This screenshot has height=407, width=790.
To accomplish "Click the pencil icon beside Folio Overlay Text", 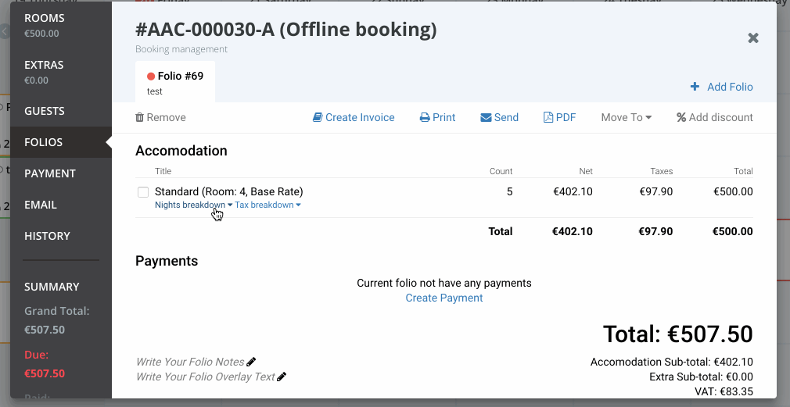I will [282, 377].
